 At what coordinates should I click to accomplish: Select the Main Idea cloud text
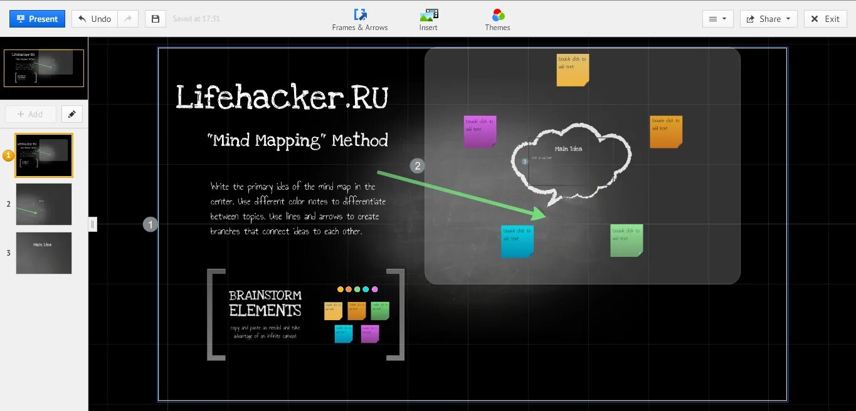click(x=569, y=148)
